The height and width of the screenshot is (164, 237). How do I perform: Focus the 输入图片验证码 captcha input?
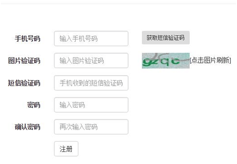point(91,61)
